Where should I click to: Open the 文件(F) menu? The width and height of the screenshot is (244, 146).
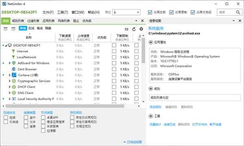coord(48,12)
